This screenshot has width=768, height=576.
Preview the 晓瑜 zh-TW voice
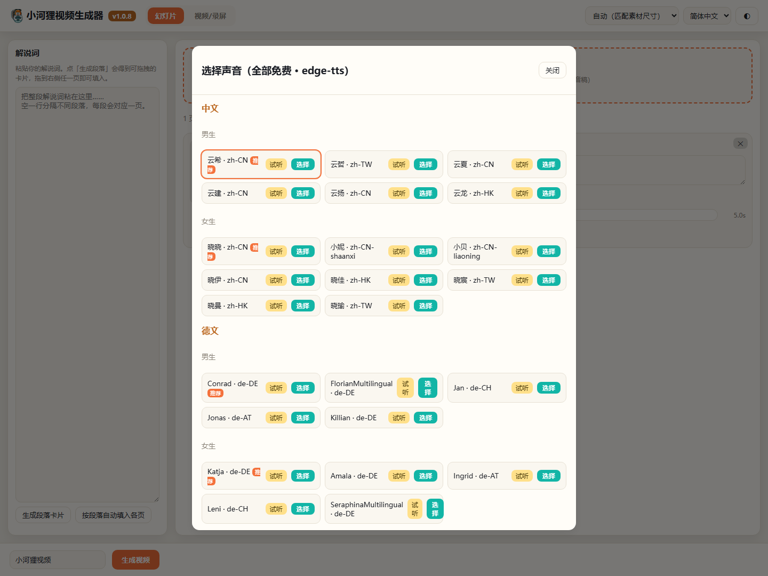click(x=399, y=306)
